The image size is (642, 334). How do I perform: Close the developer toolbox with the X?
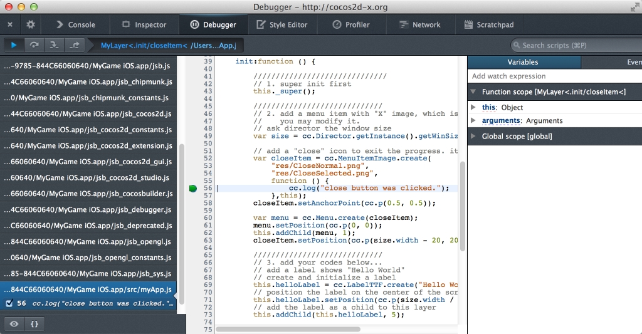coord(10,24)
